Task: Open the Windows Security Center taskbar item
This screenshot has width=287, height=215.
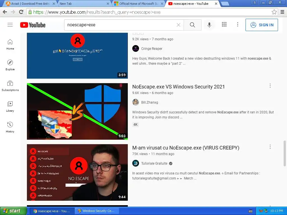Action: 97,211
